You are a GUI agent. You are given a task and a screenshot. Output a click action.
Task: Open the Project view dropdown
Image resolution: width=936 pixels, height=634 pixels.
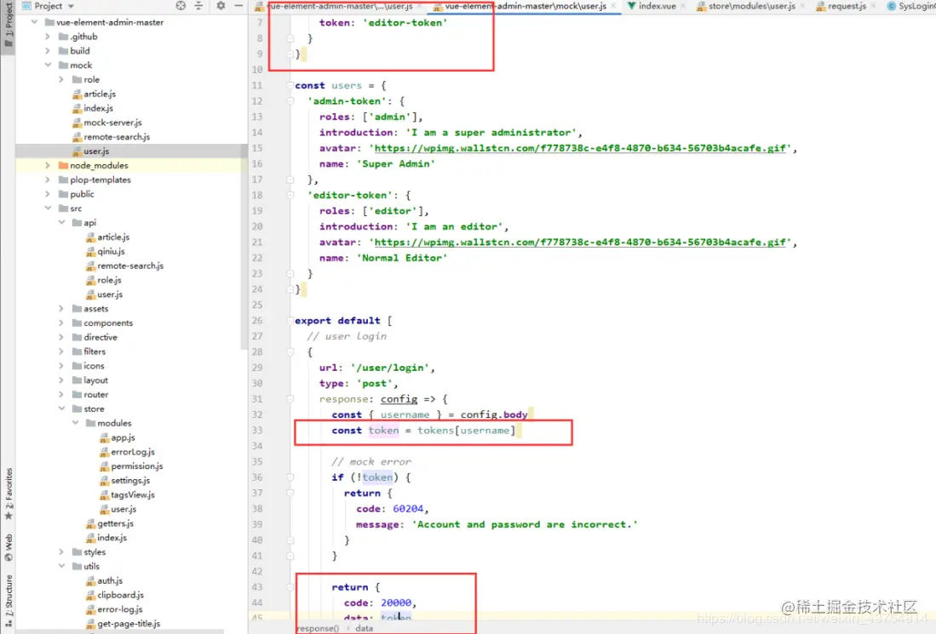pos(71,6)
